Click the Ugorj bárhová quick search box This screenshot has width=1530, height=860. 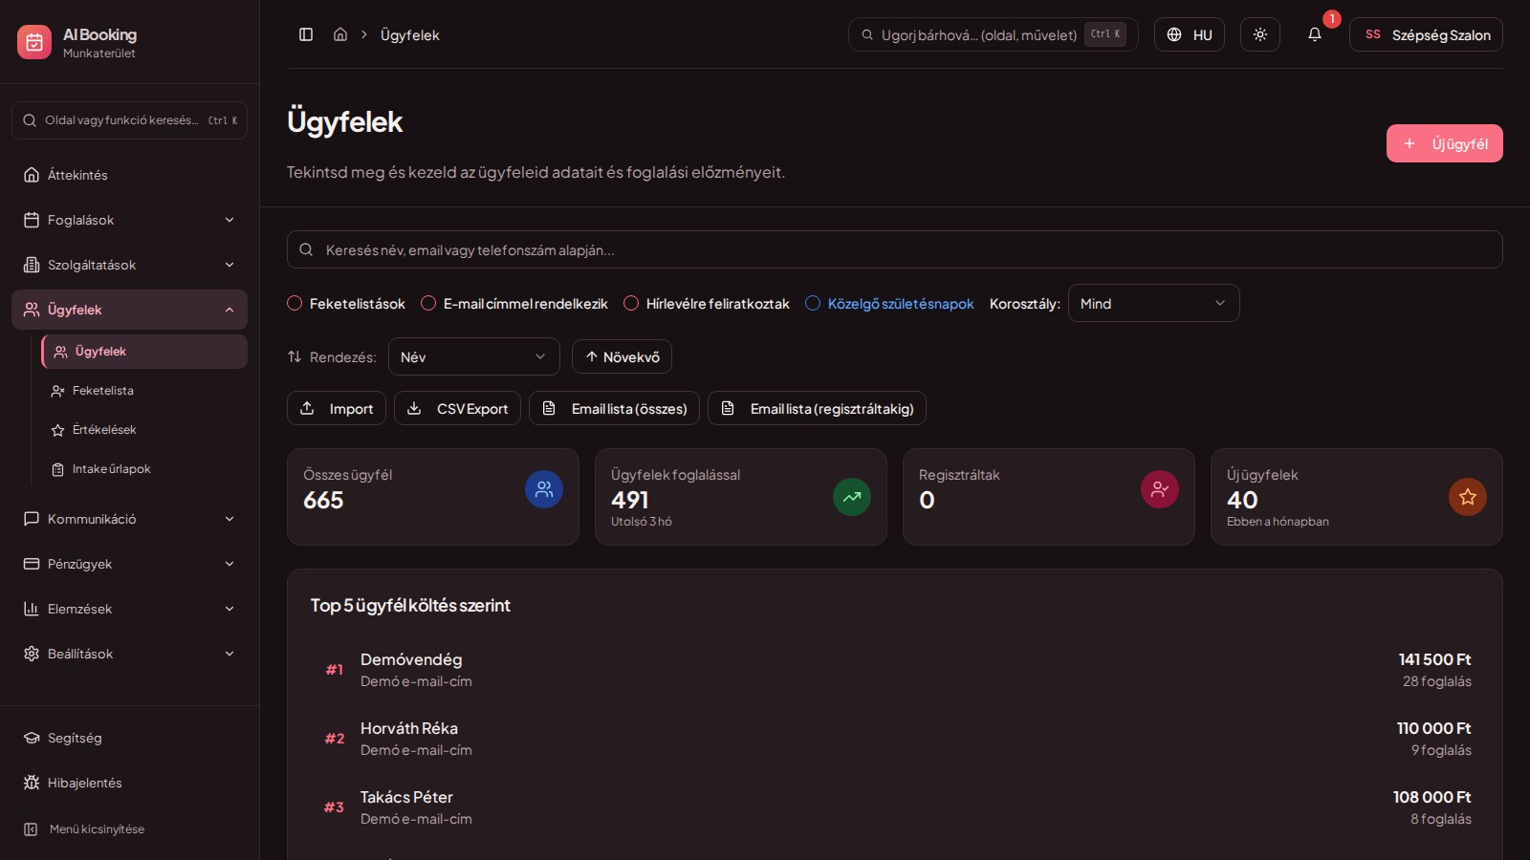coord(993,34)
